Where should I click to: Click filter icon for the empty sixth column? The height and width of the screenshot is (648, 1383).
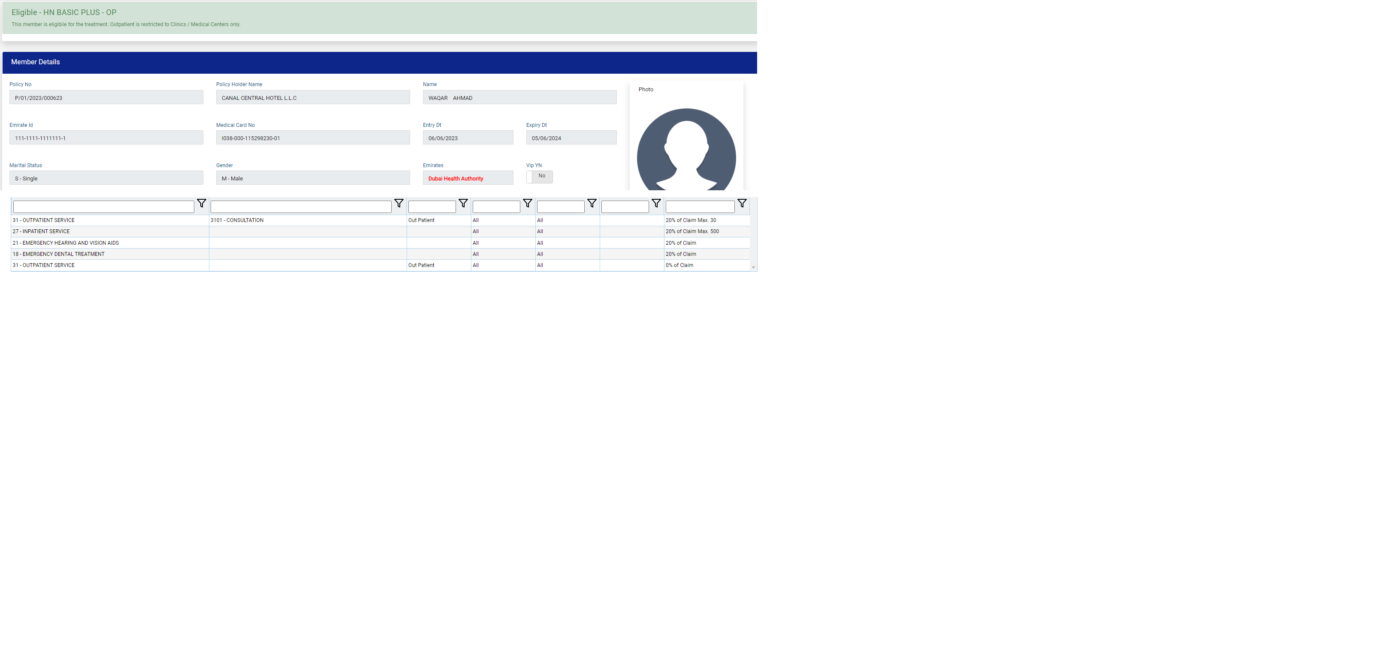pyautogui.click(x=656, y=203)
